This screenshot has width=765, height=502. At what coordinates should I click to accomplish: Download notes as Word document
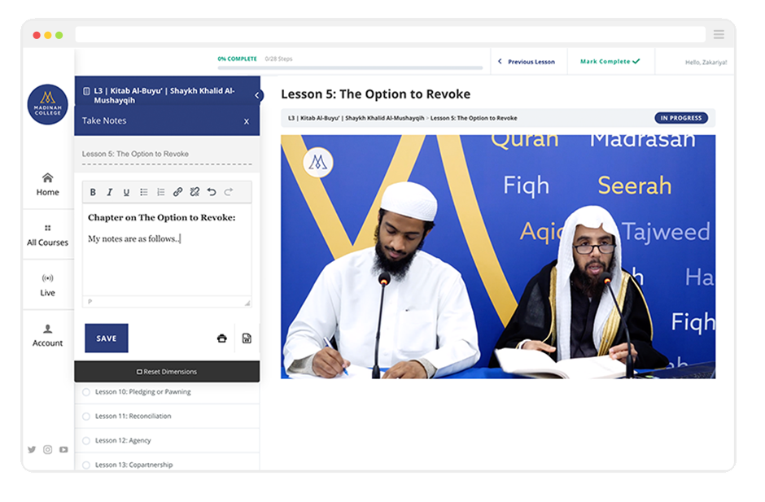point(247,338)
